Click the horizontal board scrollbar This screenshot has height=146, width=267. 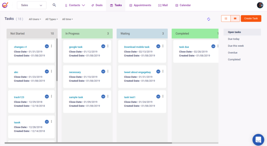point(88,143)
